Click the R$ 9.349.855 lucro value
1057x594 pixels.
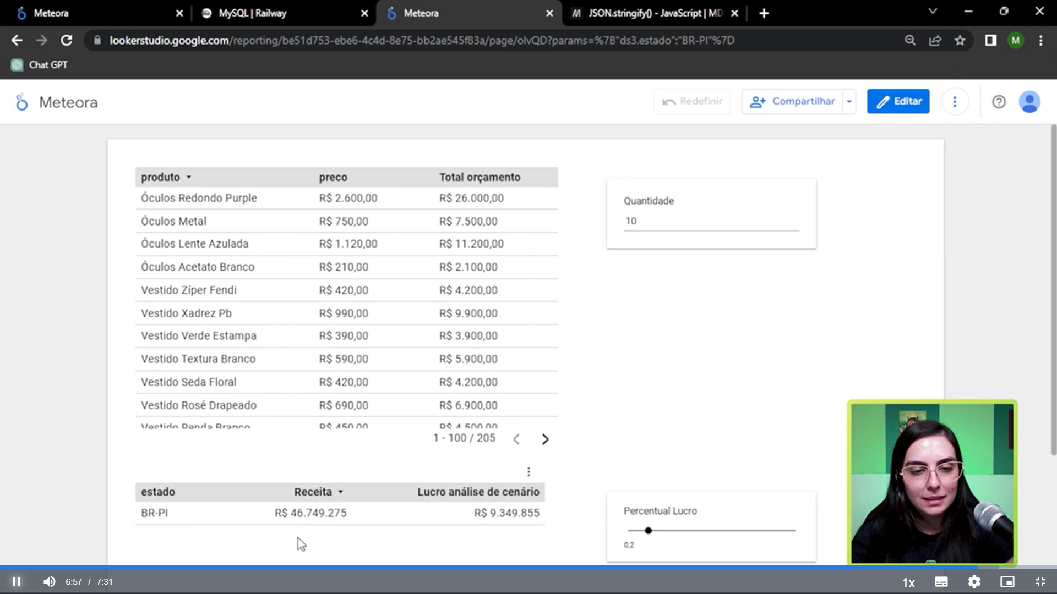click(506, 513)
